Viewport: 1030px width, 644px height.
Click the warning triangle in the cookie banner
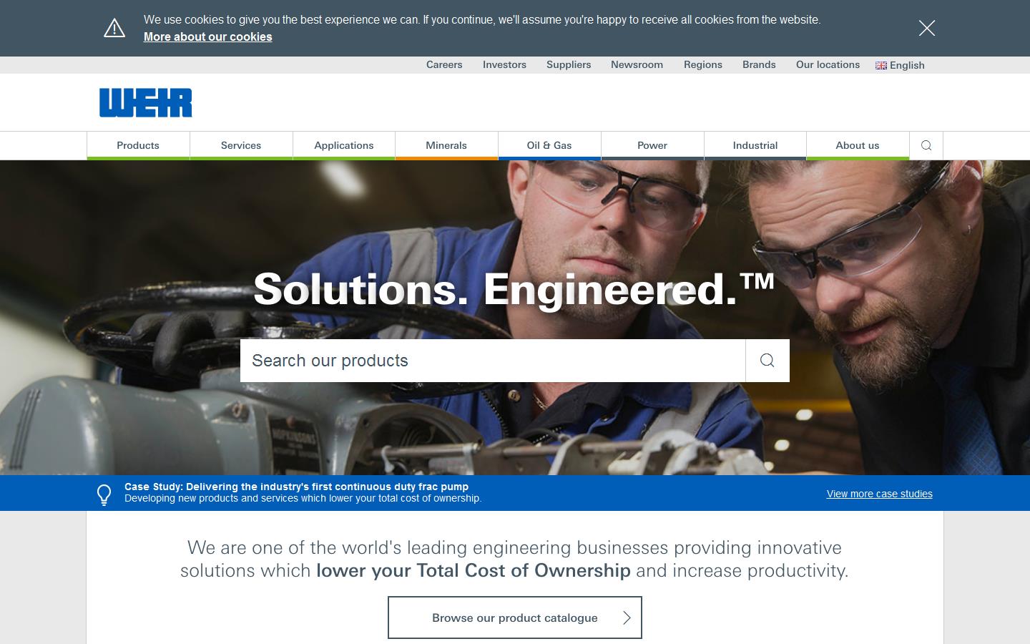tap(114, 28)
